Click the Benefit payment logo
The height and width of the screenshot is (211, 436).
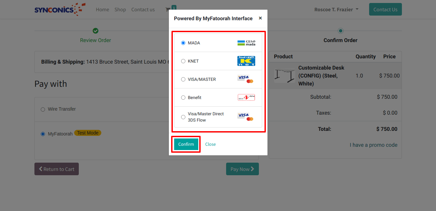246,98
